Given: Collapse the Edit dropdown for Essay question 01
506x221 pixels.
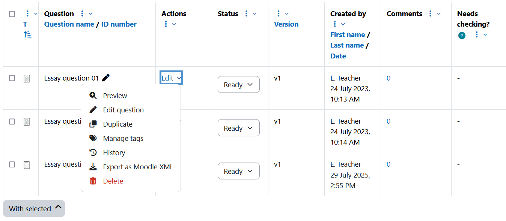Looking at the screenshot, I should tap(171, 78).
